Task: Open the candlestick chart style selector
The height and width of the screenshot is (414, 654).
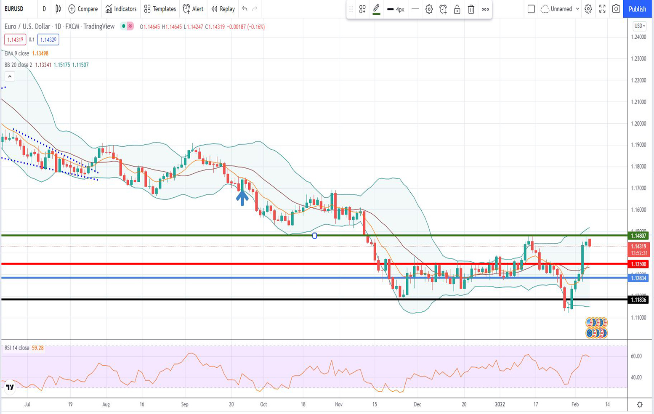Action: [x=58, y=9]
